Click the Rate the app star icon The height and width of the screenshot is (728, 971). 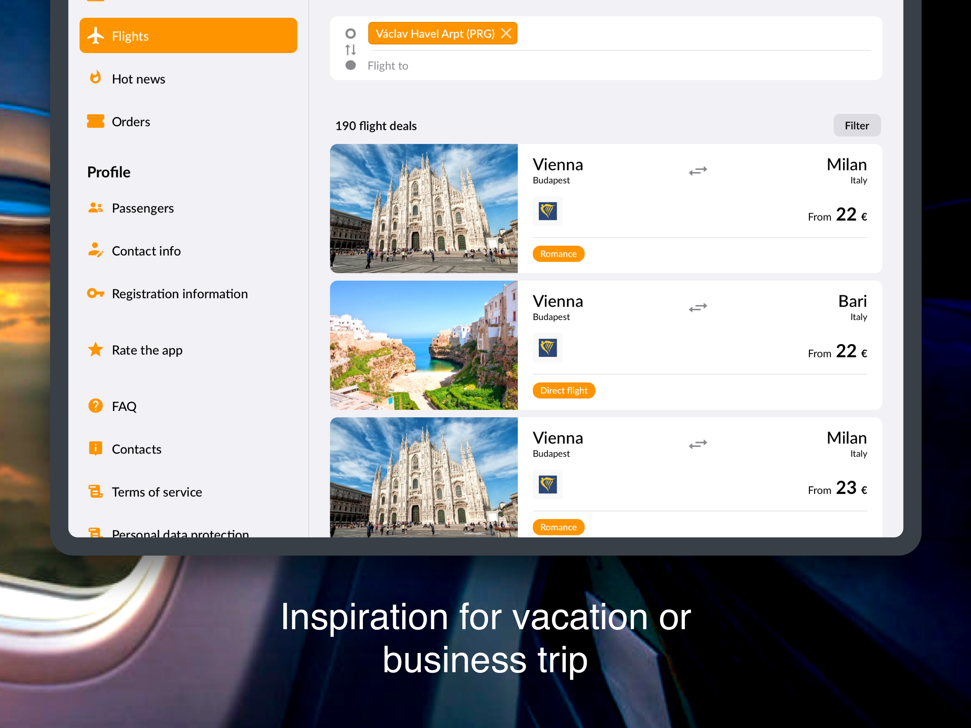pos(95,349)
